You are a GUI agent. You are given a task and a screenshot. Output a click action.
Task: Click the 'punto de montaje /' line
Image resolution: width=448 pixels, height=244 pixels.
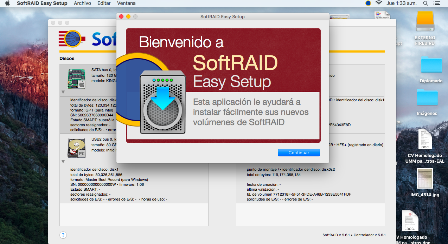290,169
